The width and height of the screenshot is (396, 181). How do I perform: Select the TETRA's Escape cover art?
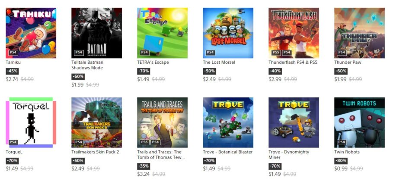click(163, 33)
